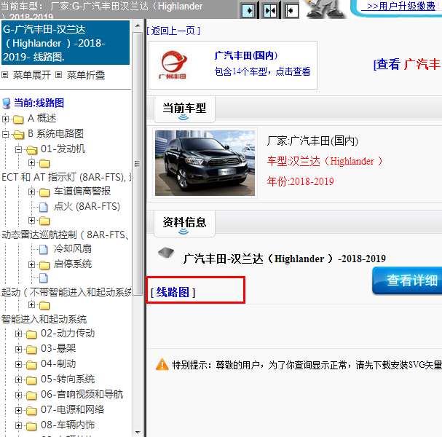442x437 pixels.
Task: Expand the 06-音响视频和导航 node
Action: 18,395
